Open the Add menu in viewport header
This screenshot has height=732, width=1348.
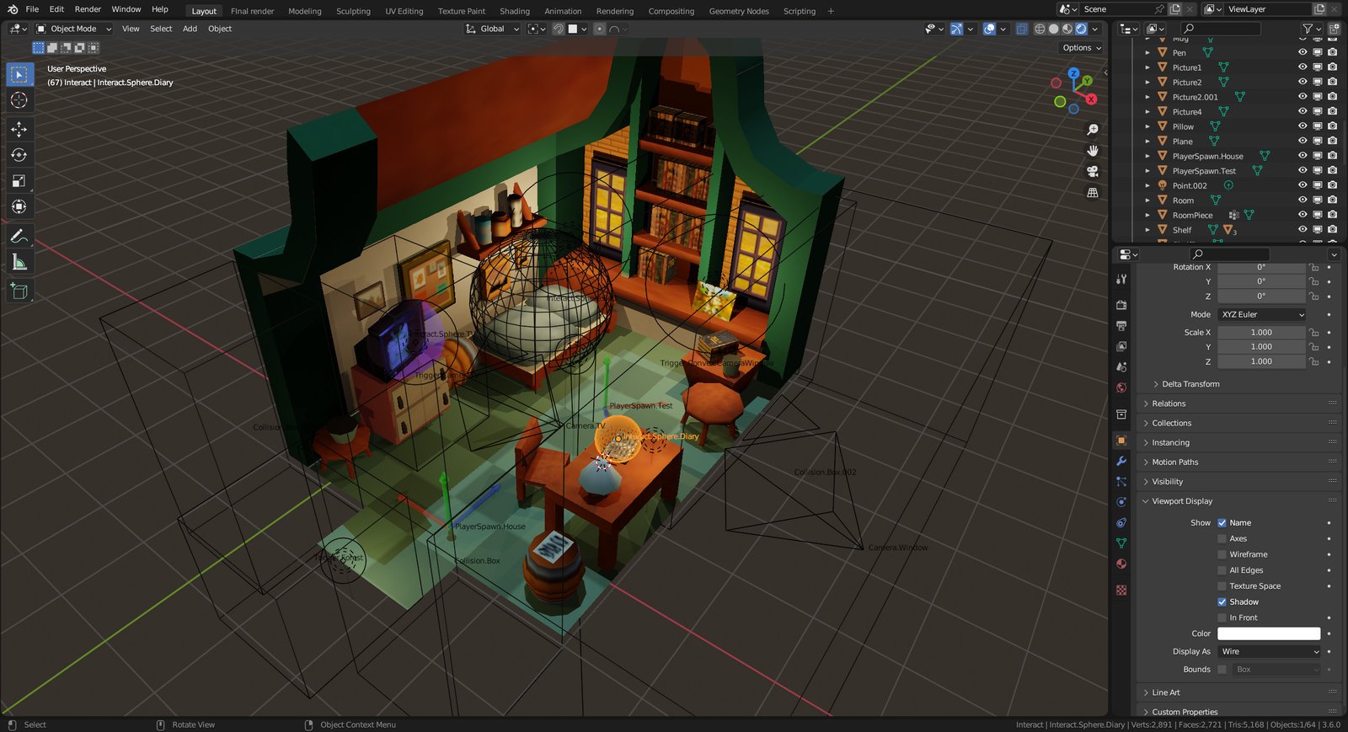190,29
